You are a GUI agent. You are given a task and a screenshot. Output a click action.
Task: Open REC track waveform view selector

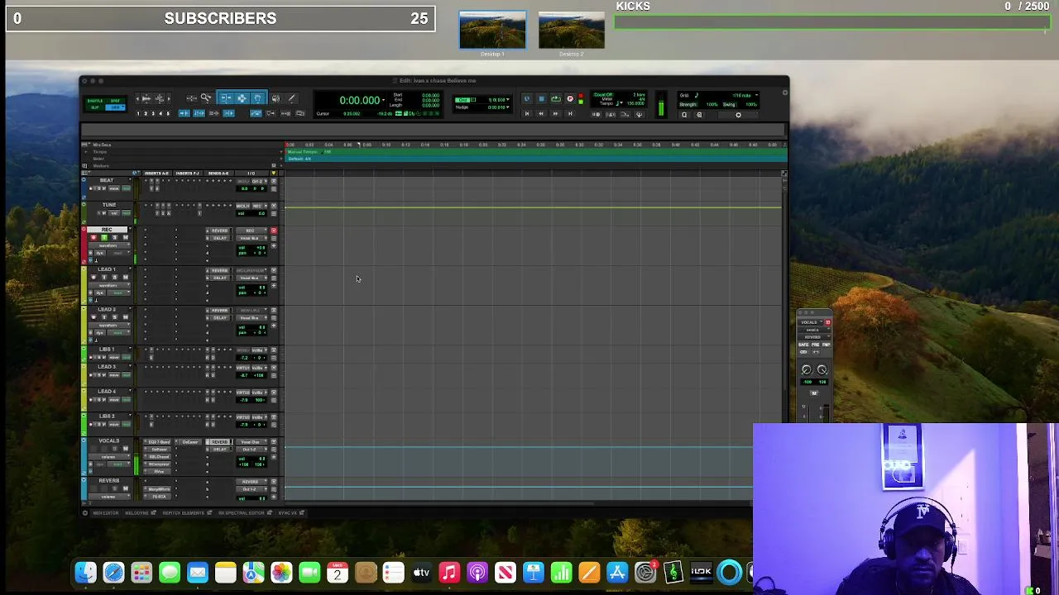(109, 245)
